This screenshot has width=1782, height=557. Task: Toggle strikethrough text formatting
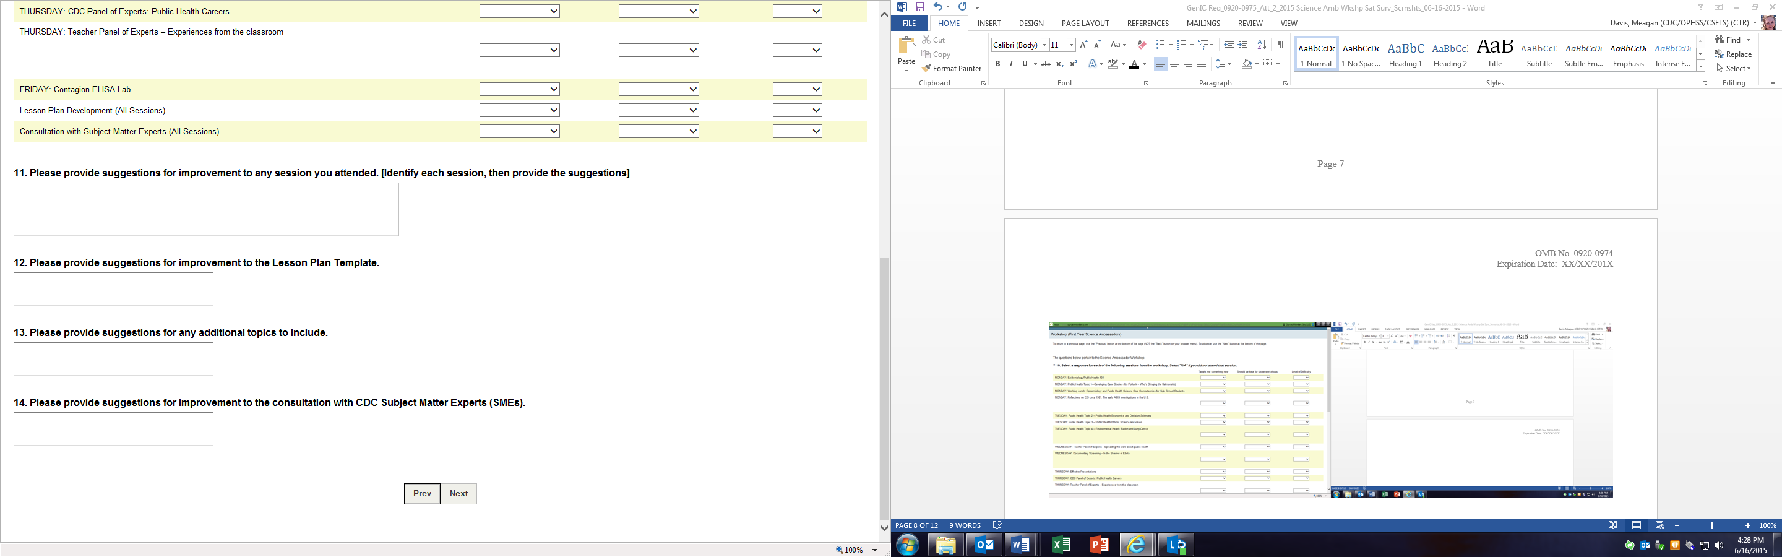pos(1046,64)
